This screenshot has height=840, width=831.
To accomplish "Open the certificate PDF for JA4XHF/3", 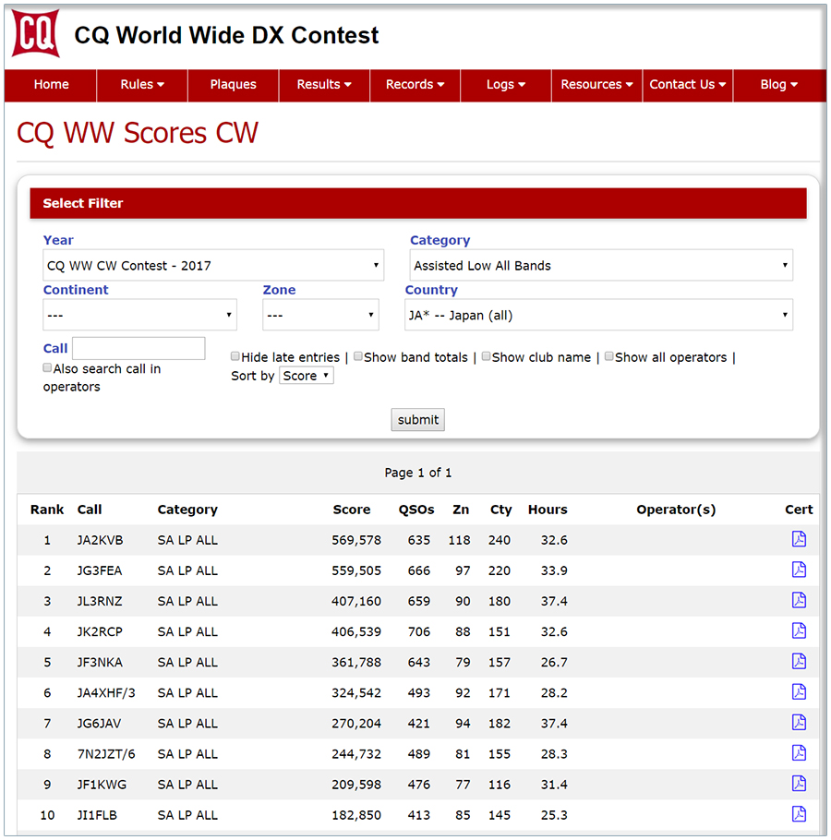I will point(799,692).
